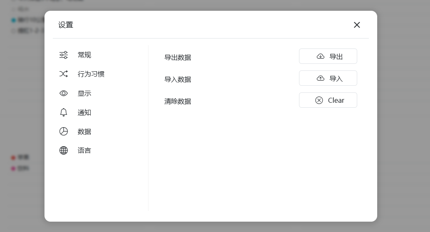Screen dimensions: 430x232
Task: Click the cloud upload icon on 导入 button
Action: pos(321,78)
